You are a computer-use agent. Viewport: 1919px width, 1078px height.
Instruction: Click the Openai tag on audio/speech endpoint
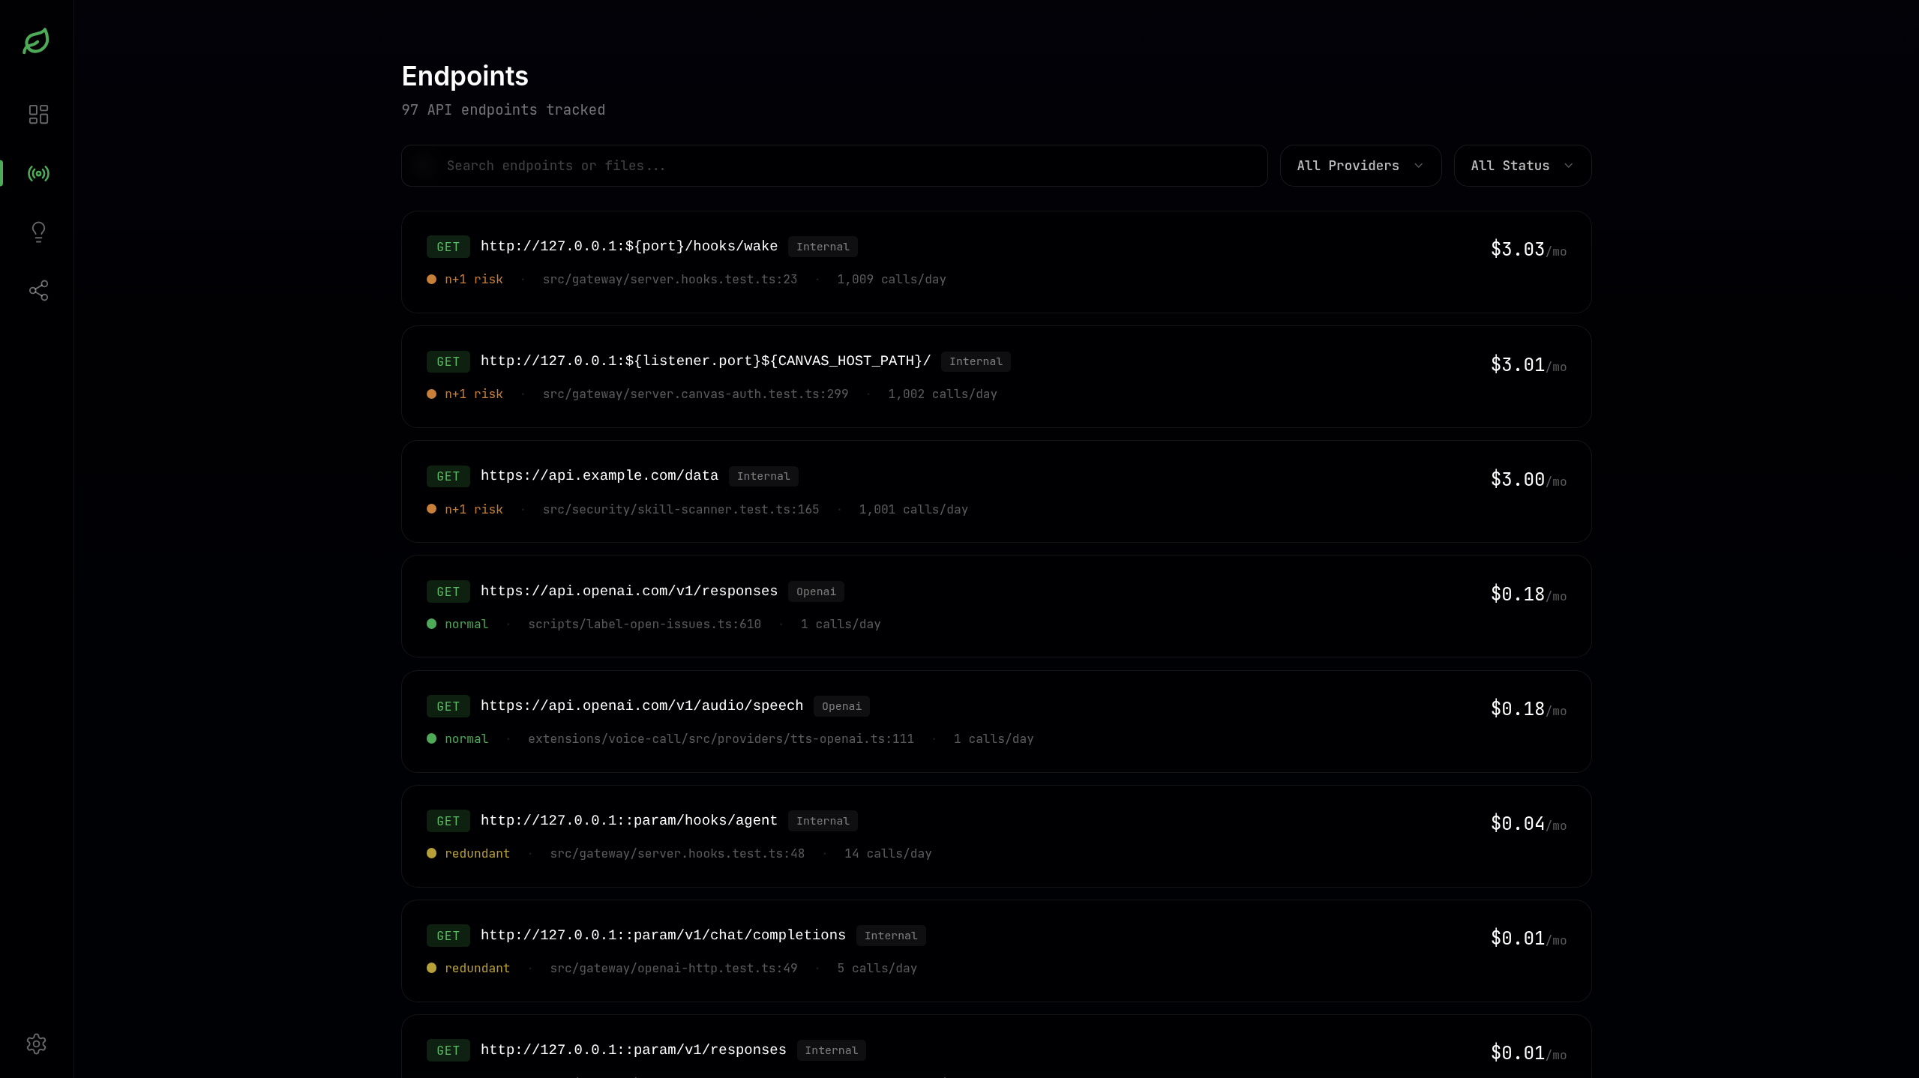pos(841,706)
